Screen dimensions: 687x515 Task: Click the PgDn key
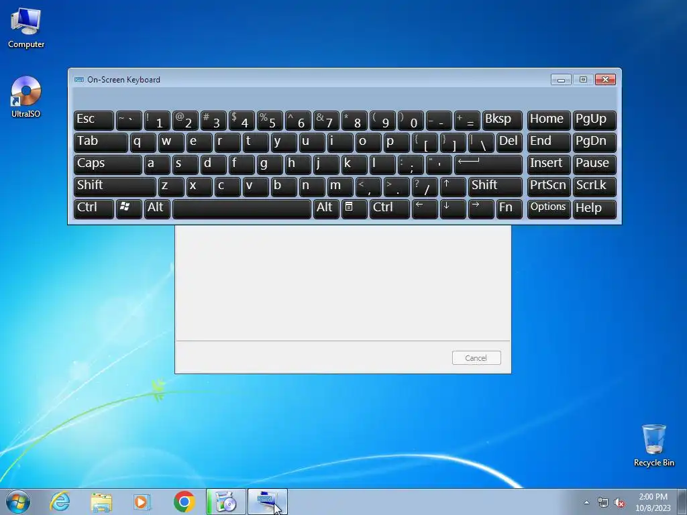pos(594,143)
